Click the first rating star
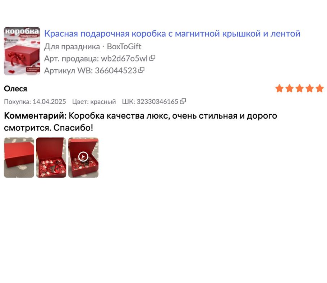 (280, 88)
